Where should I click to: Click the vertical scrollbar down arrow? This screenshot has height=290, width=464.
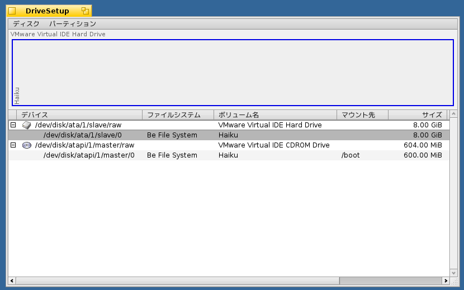pyautogui.click(x=453, y=273)
